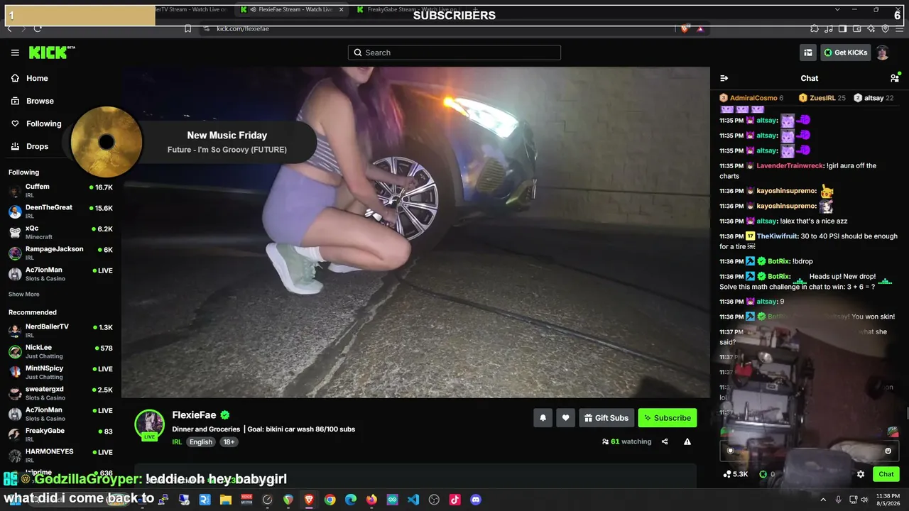
Task: Open Microsoft Edge in taskbar
Action: click(351, 500)
